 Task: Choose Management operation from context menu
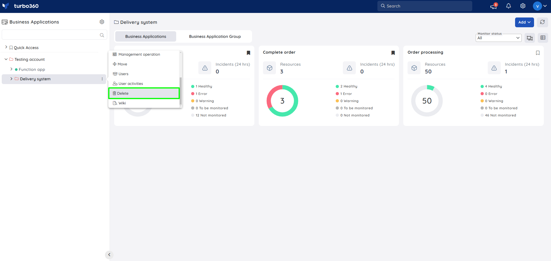point(144,54)
